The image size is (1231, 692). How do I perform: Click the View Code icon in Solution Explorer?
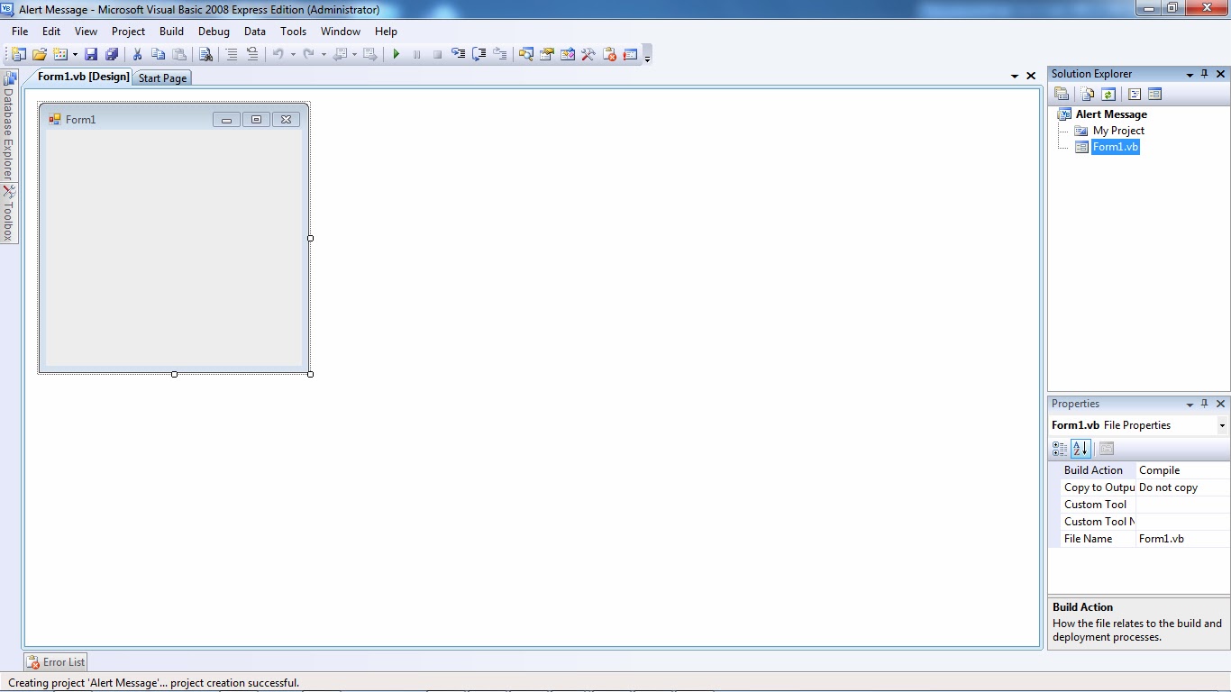coord(1134,93)
